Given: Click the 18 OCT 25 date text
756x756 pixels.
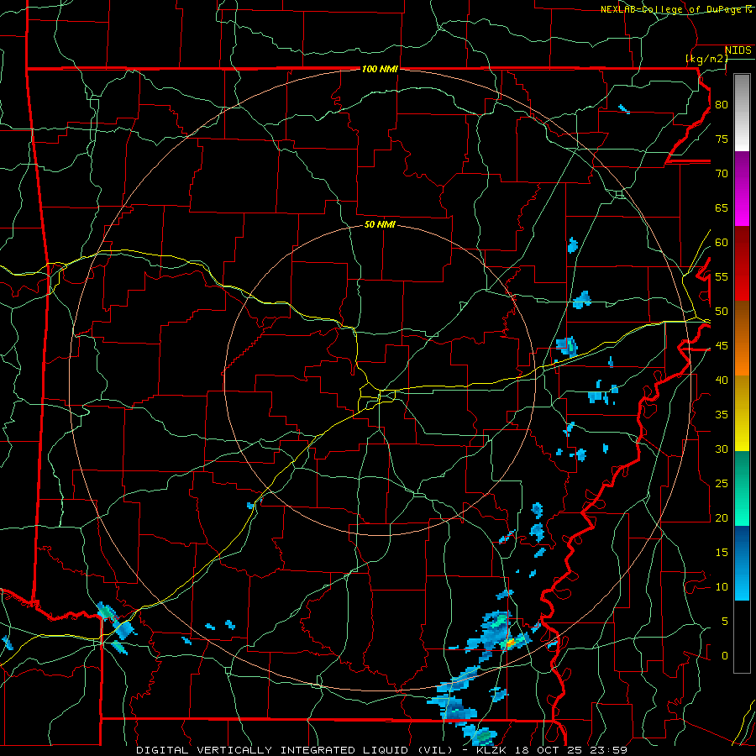Looking at the screenshot, I should pos(549,750).
